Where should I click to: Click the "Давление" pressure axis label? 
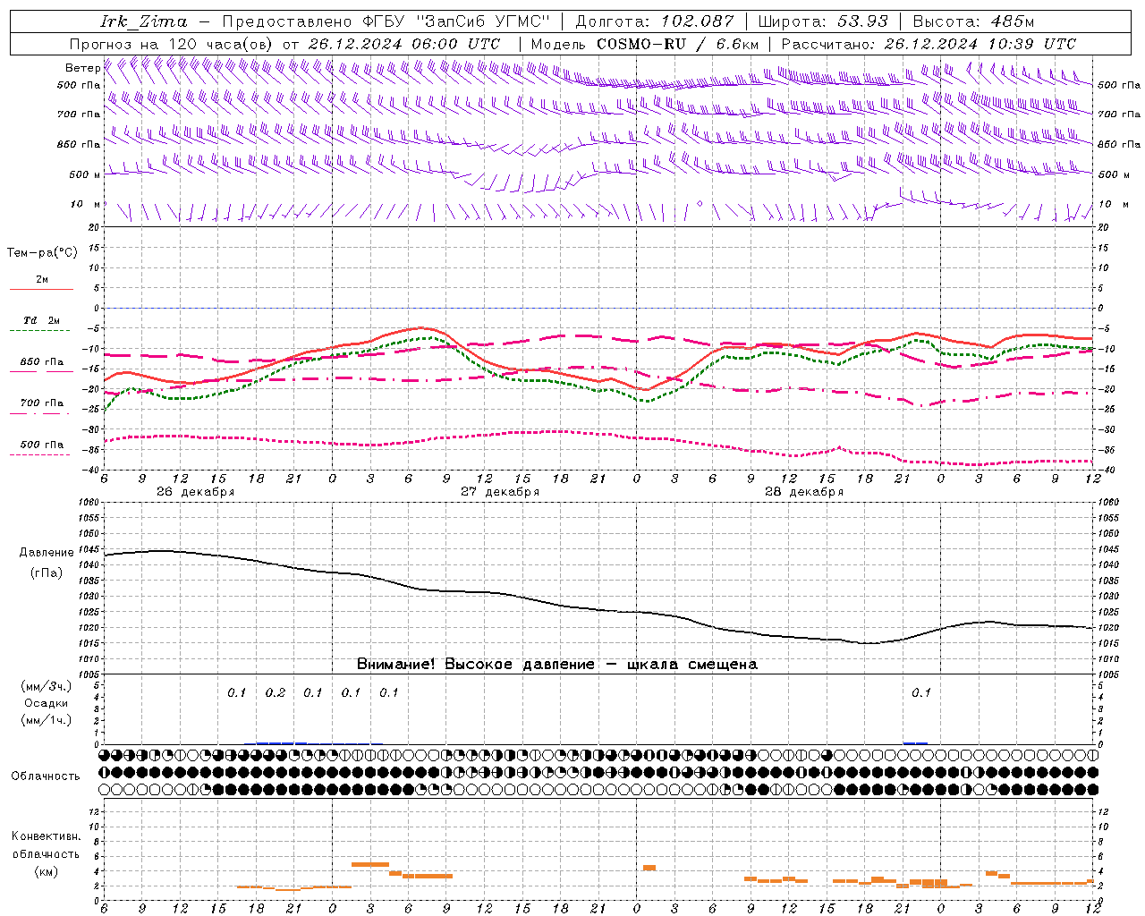point(47,553)
